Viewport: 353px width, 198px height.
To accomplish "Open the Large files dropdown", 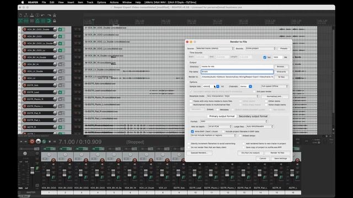I will tap(260, 127).
